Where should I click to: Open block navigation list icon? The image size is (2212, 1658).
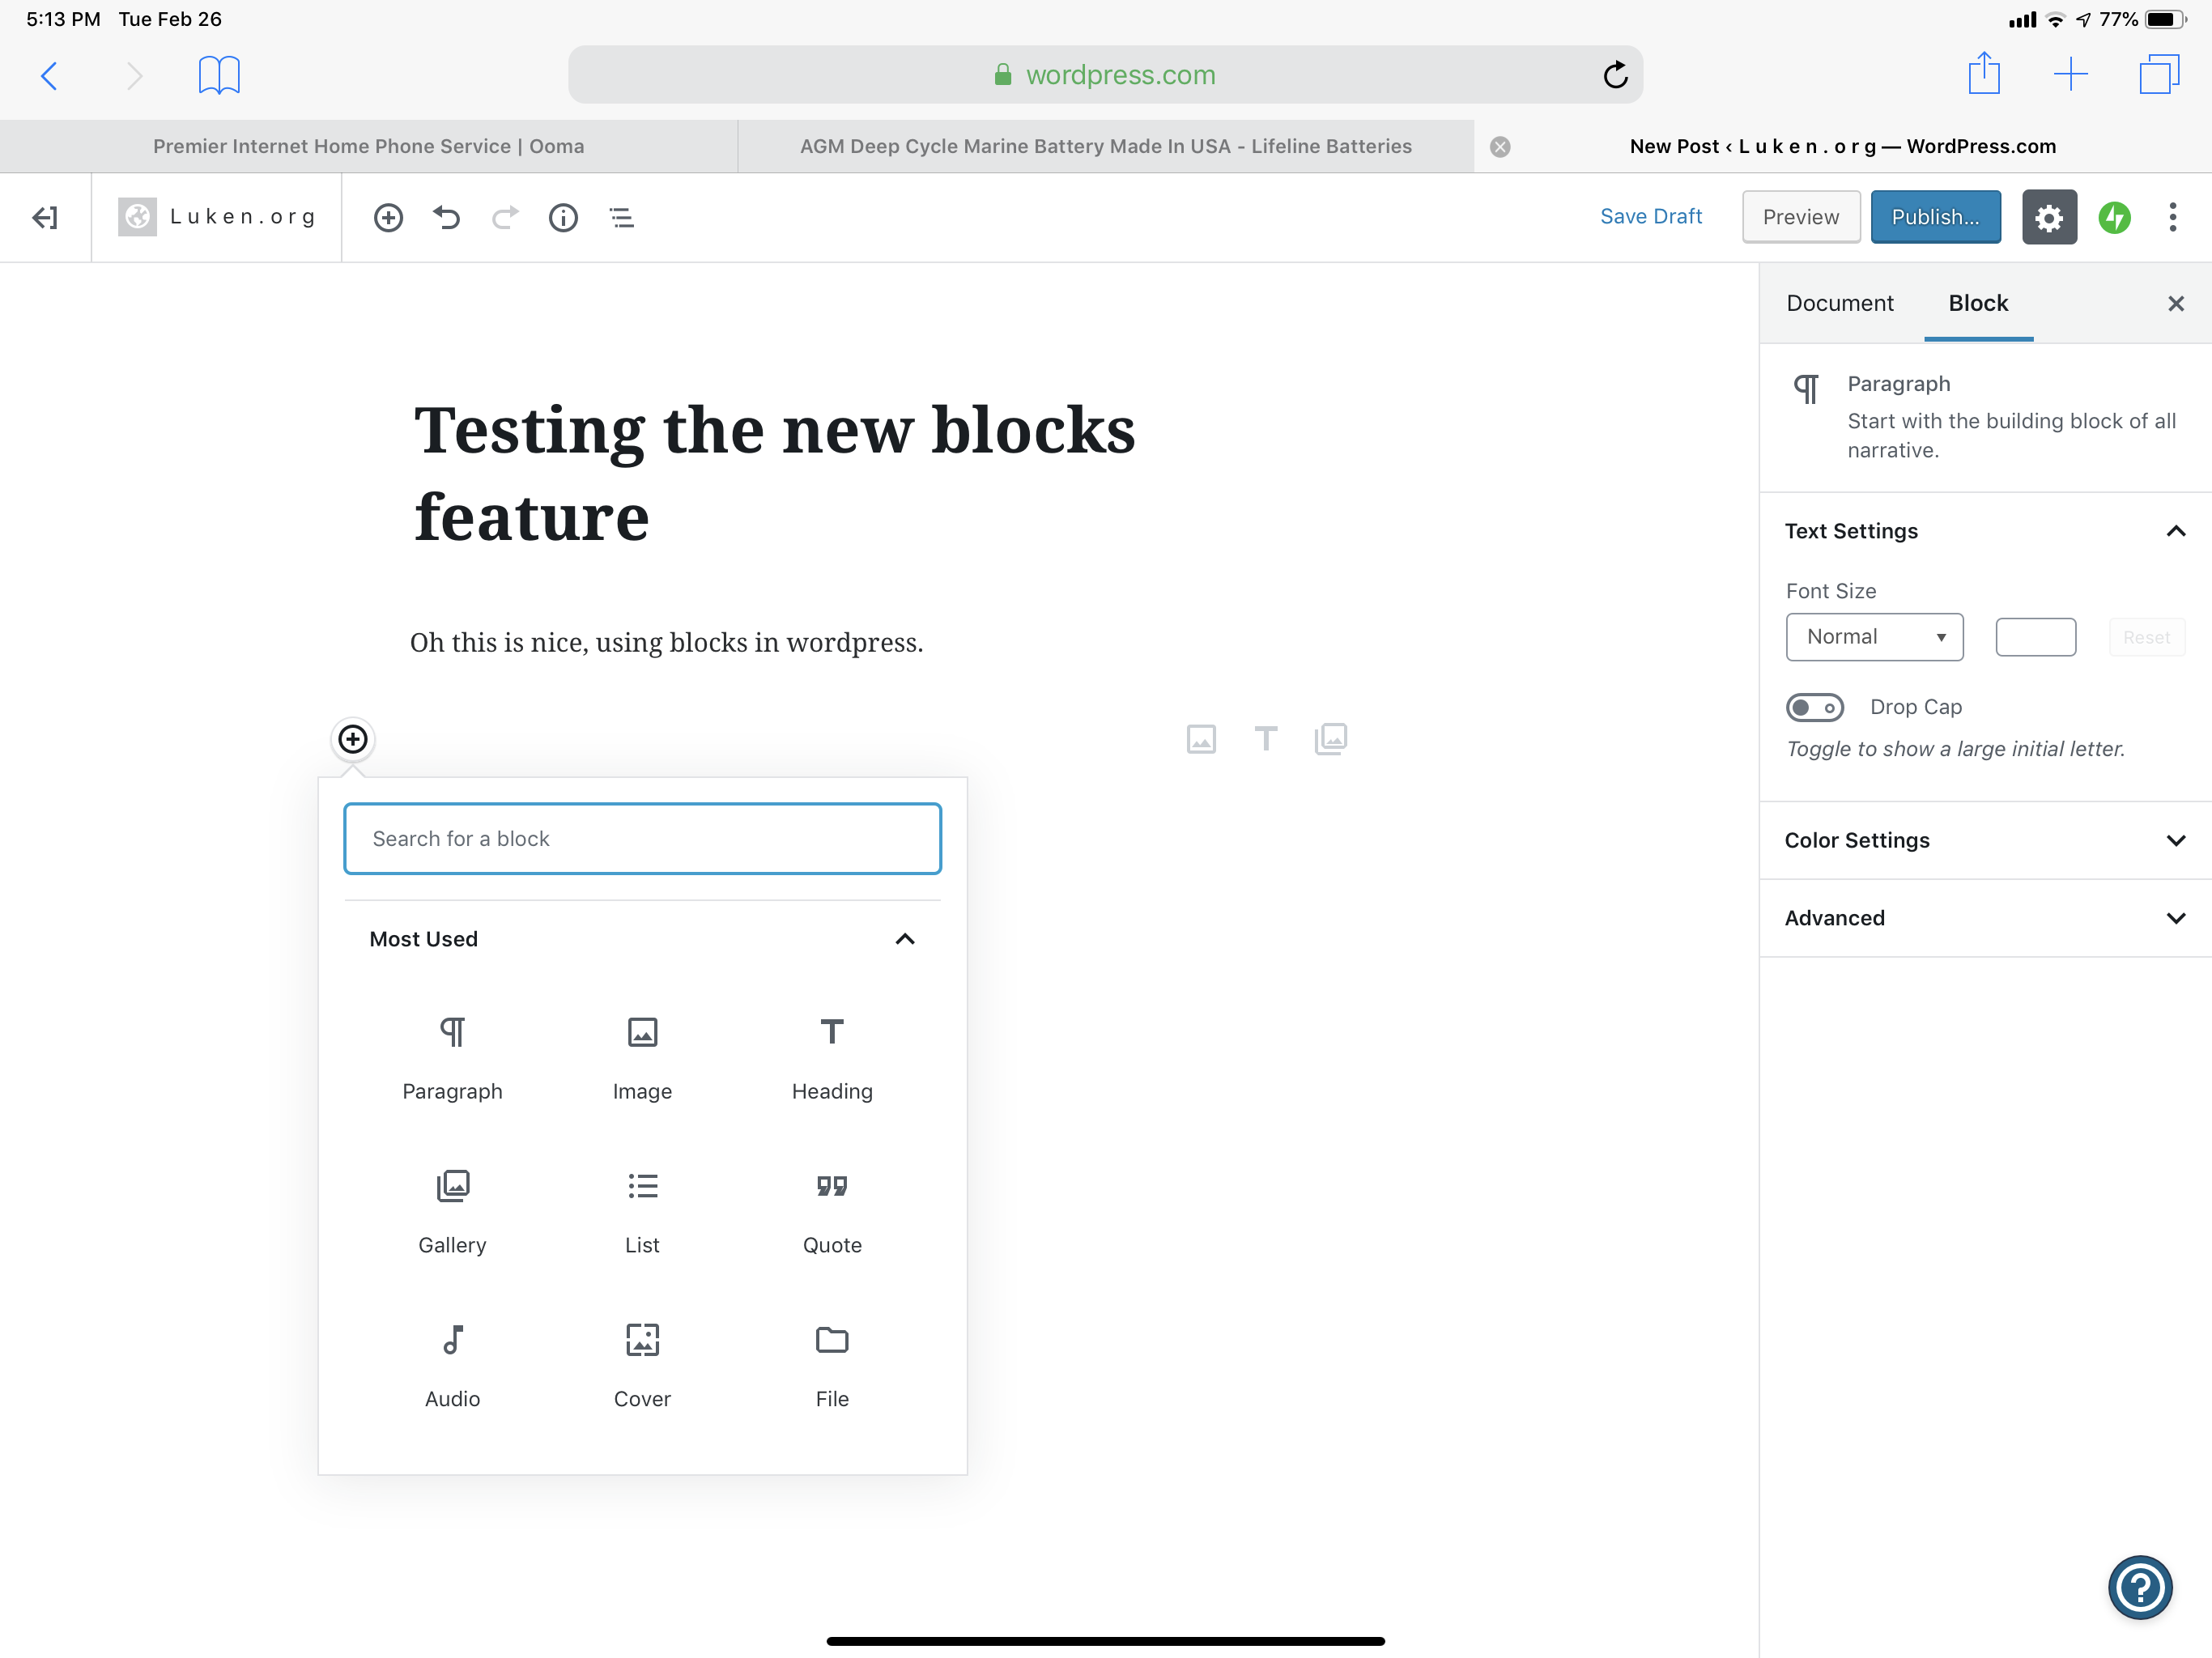[x=621, y=217]
